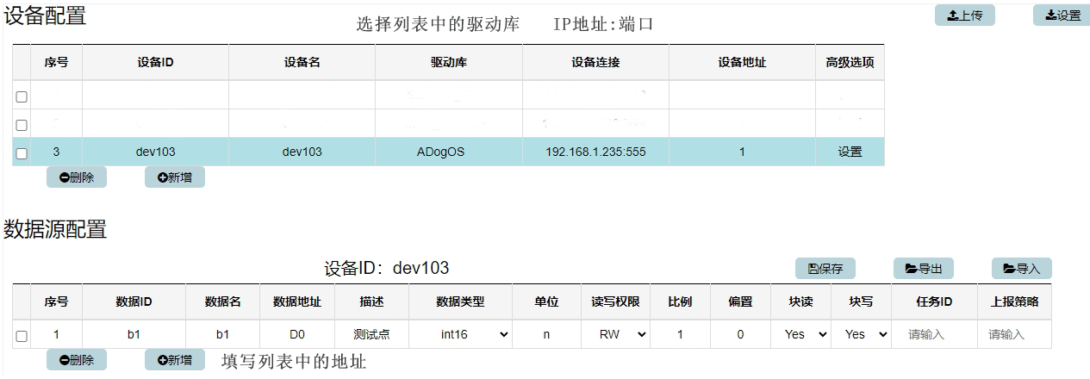The height and width of the screenshot is (379, 1090).
Task: Click the top-right 设置 download button
Action: pos(1062,16)
